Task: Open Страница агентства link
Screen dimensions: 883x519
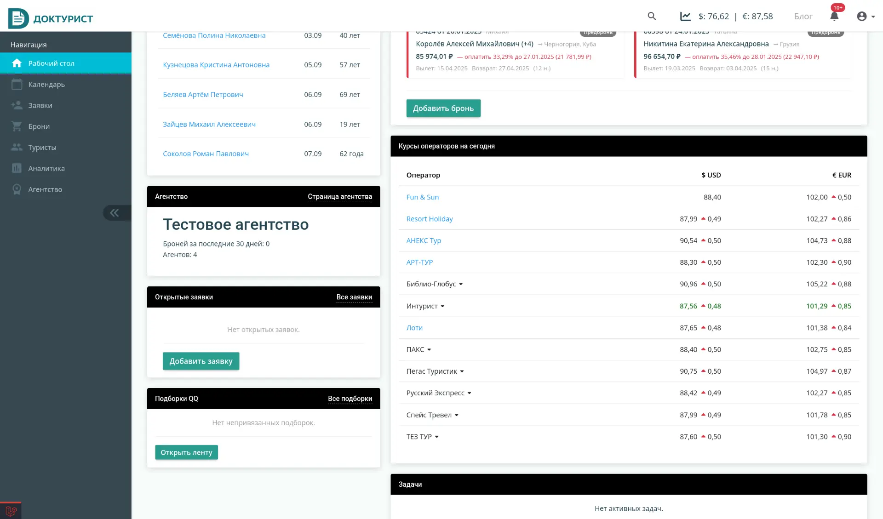Action: pos(340,197)
